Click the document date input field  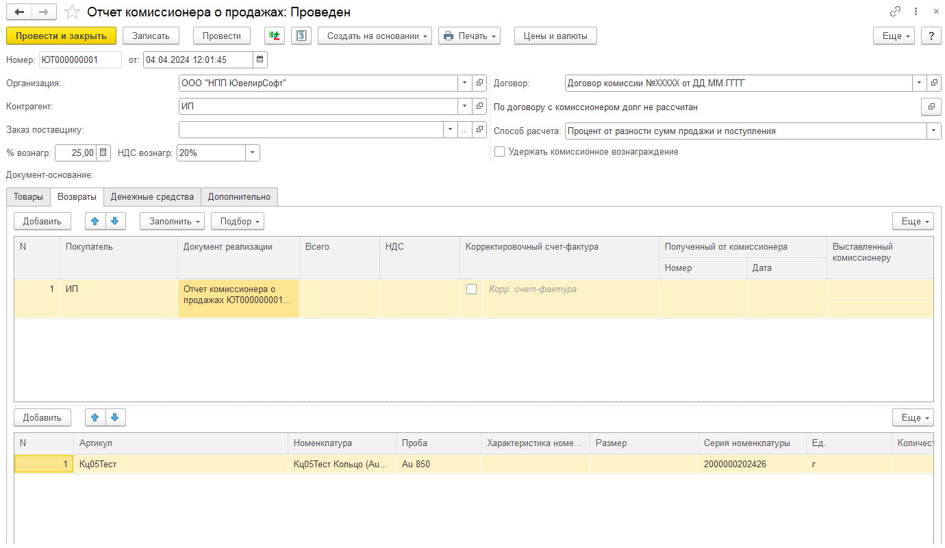coord(198,60)
